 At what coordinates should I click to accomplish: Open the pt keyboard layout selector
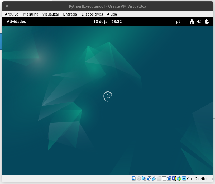tap(178, 22)
